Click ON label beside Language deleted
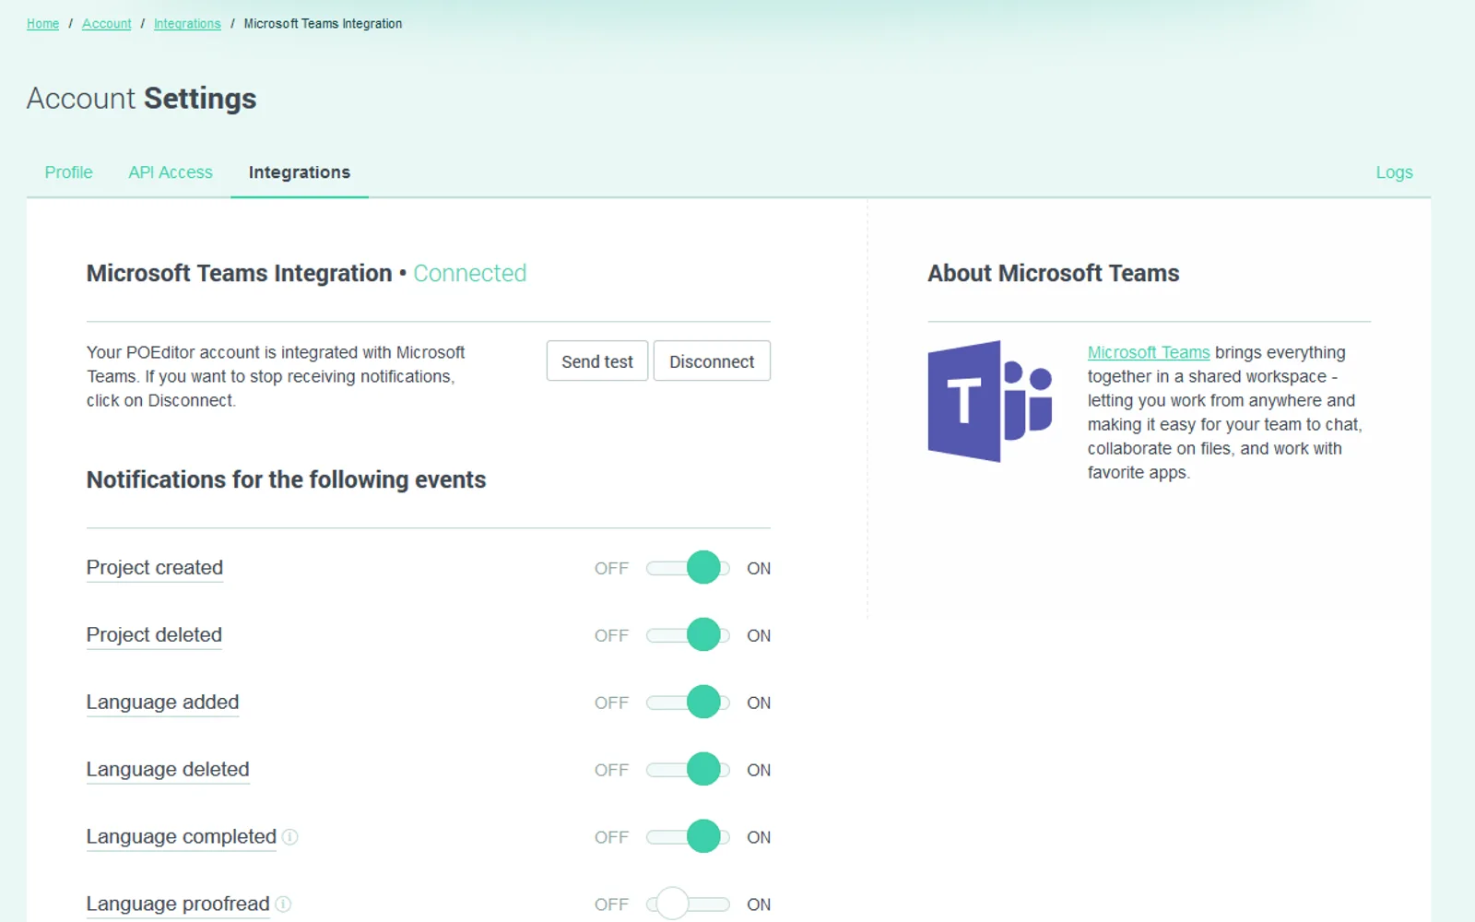1475x922 pixels. click(759, 771)
